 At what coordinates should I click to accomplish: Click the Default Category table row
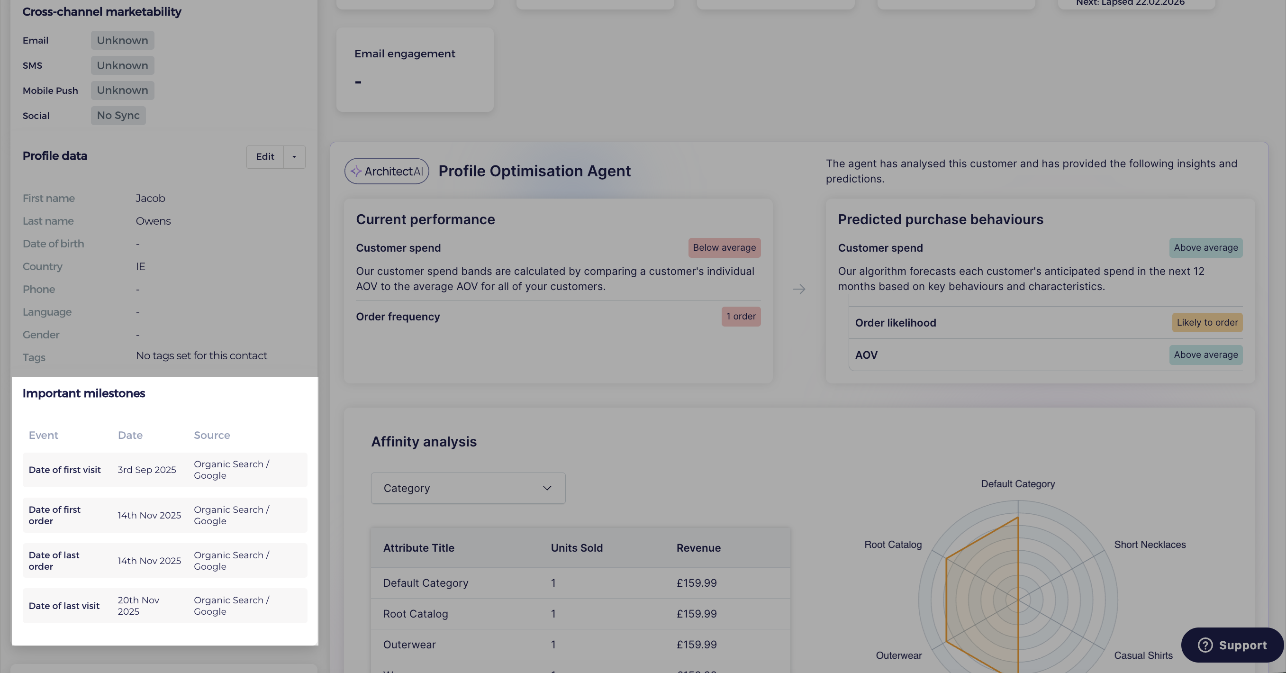pos(580,582)
